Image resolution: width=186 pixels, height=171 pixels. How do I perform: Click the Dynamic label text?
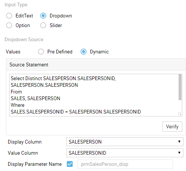(x=99, y=52)
